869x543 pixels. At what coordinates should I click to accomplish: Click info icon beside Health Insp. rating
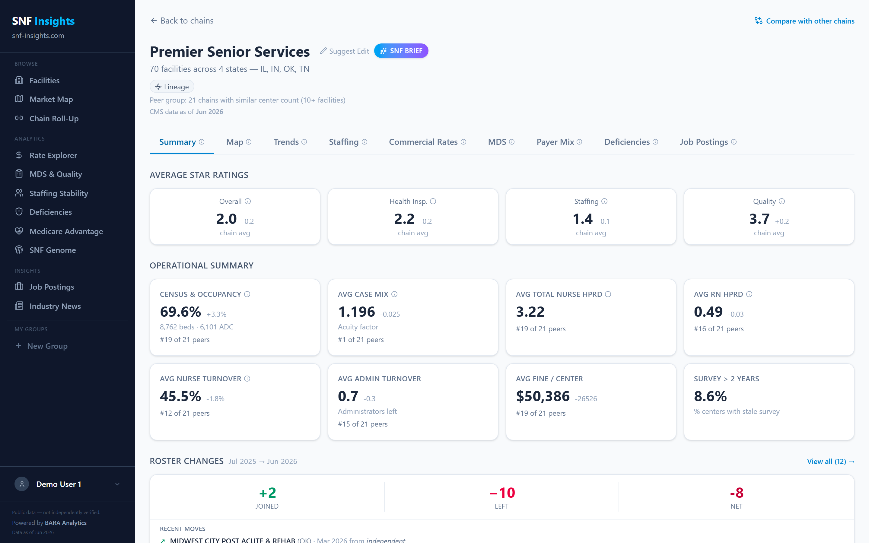tap(433, 201)
